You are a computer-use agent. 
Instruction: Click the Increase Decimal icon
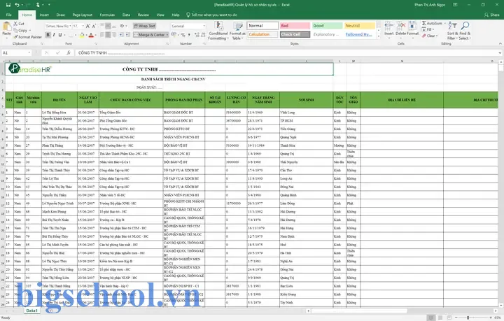197,35
